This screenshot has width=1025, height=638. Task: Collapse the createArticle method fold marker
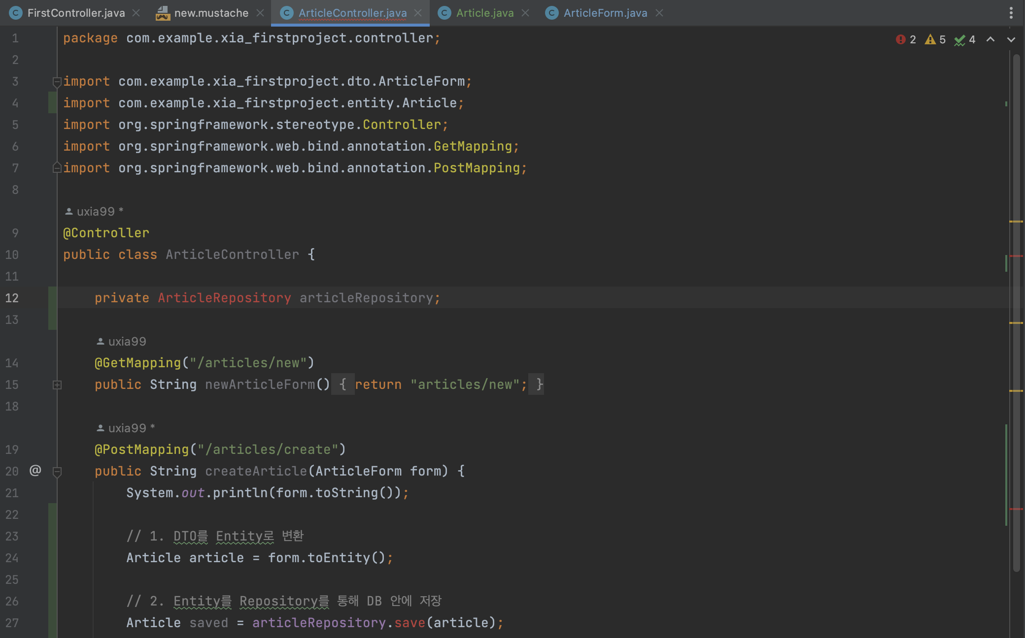[x=57, y=472]
